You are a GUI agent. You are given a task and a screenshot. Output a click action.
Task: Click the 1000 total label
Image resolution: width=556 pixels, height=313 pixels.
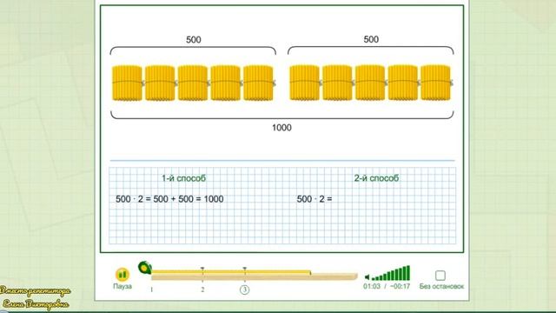[x=281, y=128]
